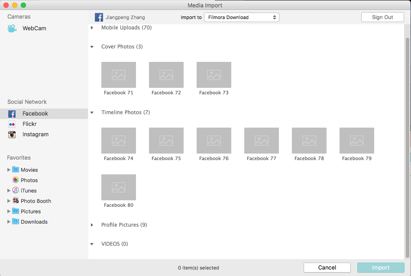Click the Movies folder icon
Screen dimensions: 411x276
[x=16, y=170]
